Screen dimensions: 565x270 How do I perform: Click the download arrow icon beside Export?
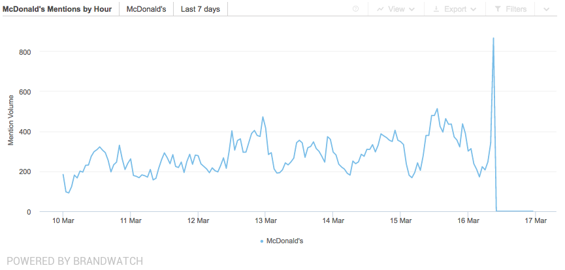tap(436, 9)
